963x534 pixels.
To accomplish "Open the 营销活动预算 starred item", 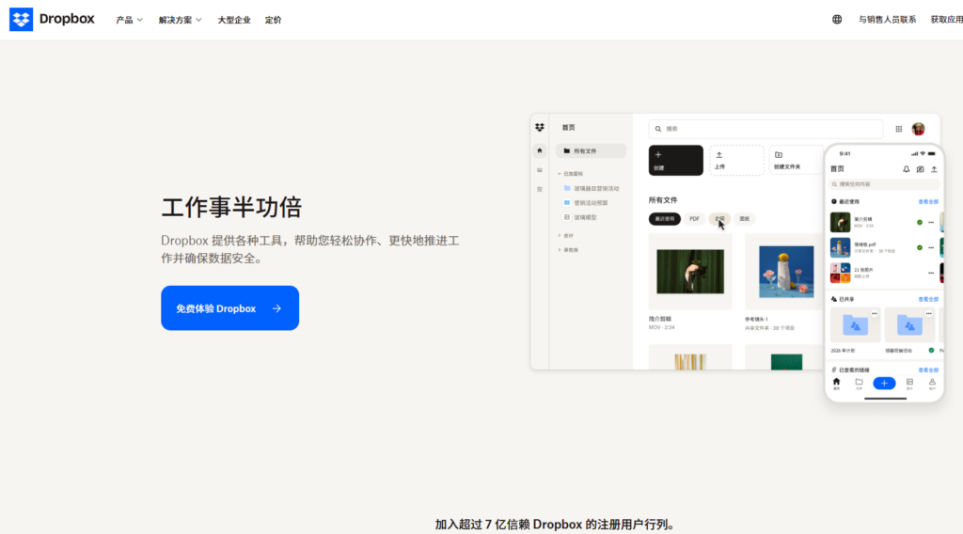I will 586,202.
